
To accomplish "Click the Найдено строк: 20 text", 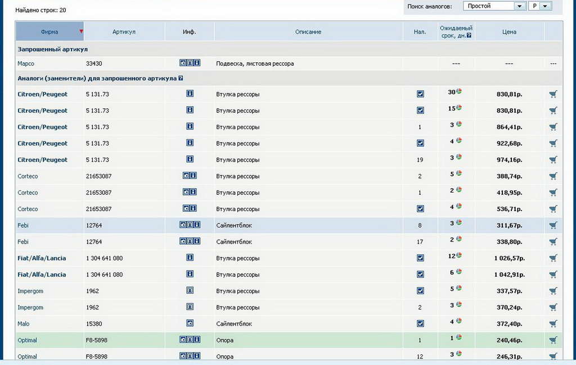I will (x=40, y=10).
